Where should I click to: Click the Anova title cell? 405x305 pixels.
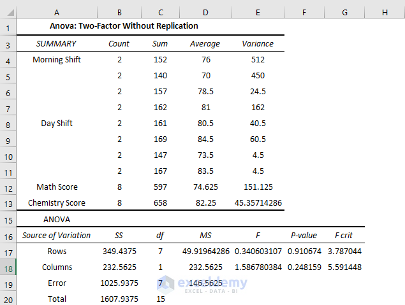tap(124, 26)
